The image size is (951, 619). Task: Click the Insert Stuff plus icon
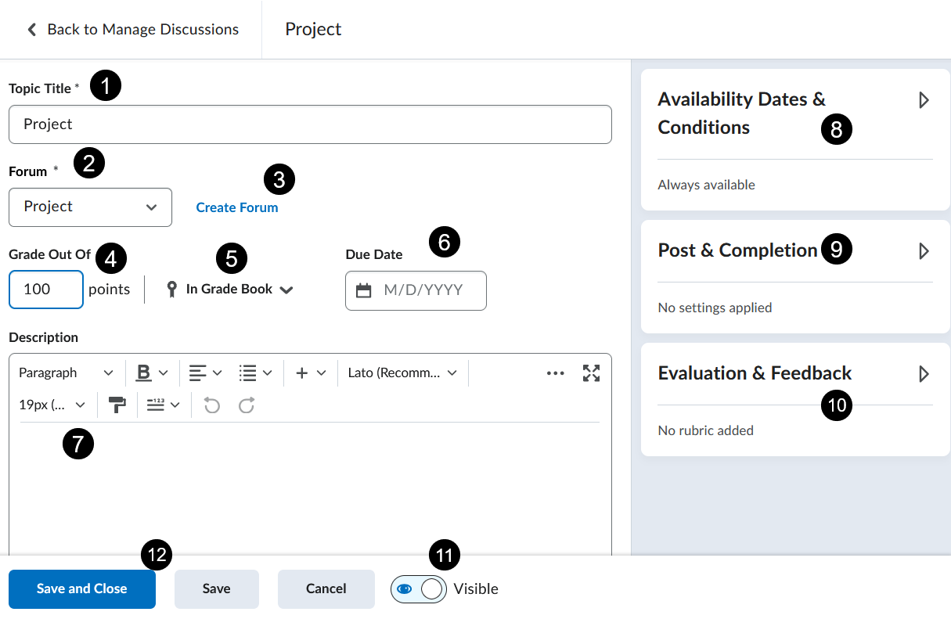point(310,373)
